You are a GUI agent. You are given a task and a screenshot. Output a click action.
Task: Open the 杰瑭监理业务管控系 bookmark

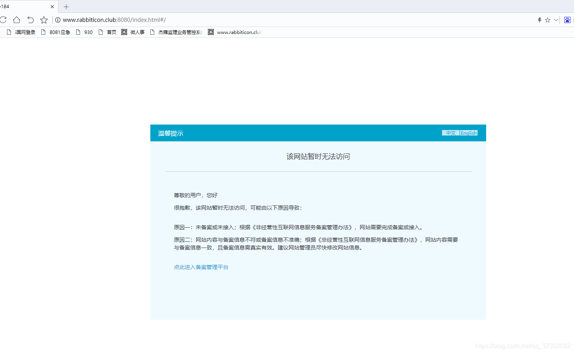(x=176, y=32)
